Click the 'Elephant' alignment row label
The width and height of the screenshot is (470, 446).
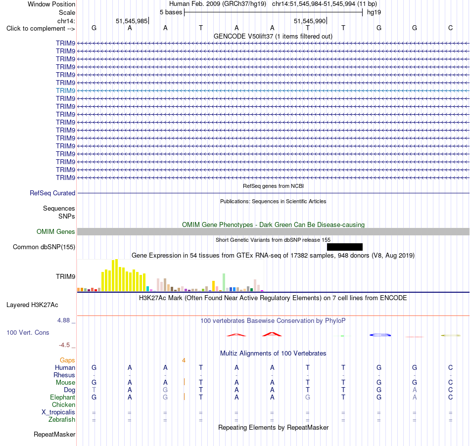(x=63, y=397)
